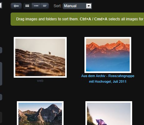Select the red mountain sunset thumbnail
Viewport: 144px width, 125px height.
108,55
